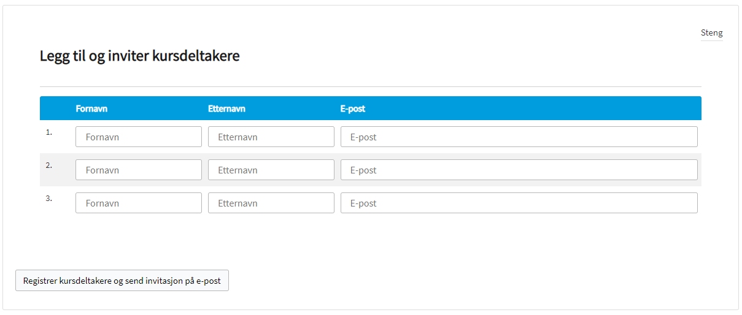742x315 pixels.
Task: Focus the second row Etternavn input
Action: [x=271, y=170]
